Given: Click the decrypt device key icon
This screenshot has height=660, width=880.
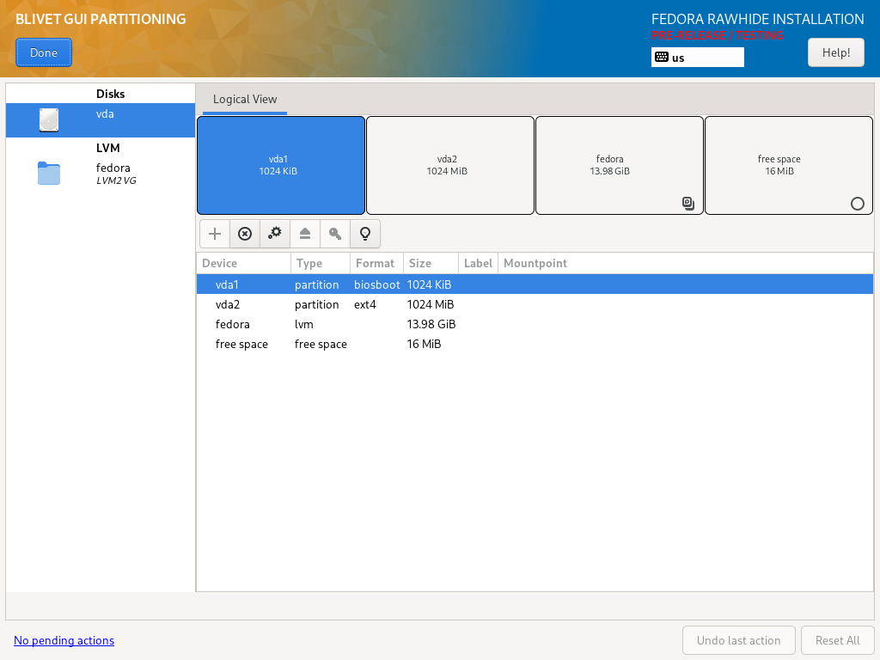Looking at the screenshot, I should tap(335, 234).
